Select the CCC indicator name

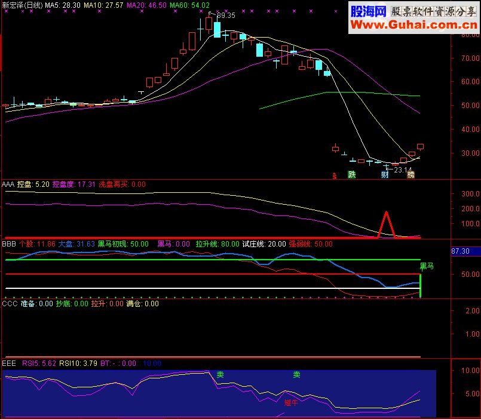coord(10,304)
